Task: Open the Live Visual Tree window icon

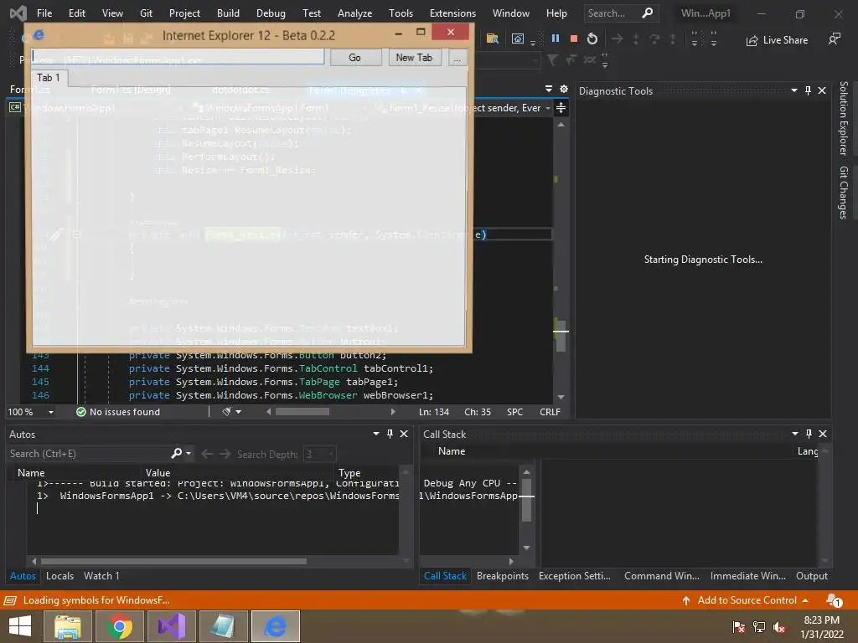Action: click(518, 39)
